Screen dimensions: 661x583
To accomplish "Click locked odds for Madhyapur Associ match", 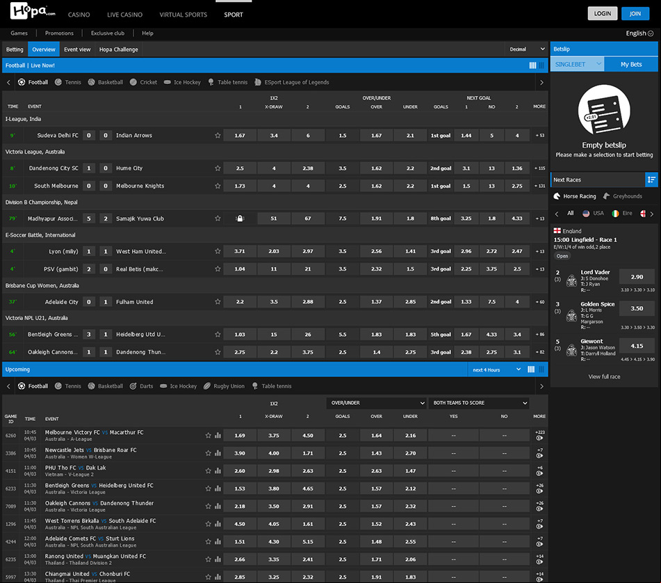I will pyautogui.click(x=240, y=218).
